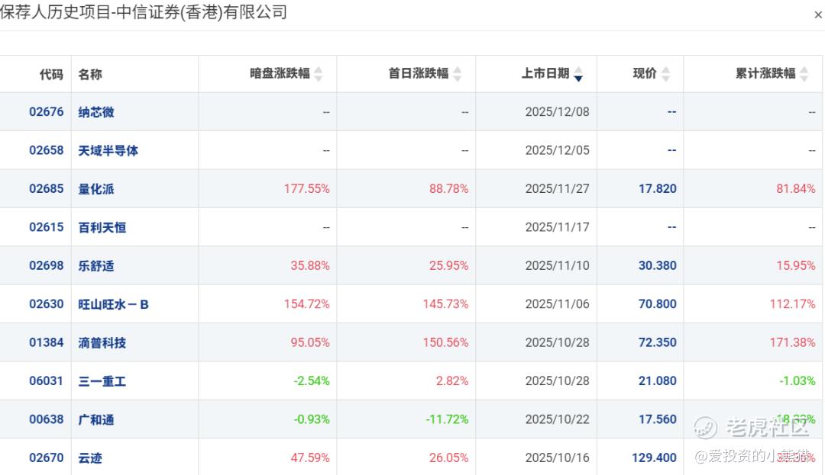Image resolution: width=825 pixels, height=475 pixels.
Task: Select the current price 17.820
Action: [658, 188]
